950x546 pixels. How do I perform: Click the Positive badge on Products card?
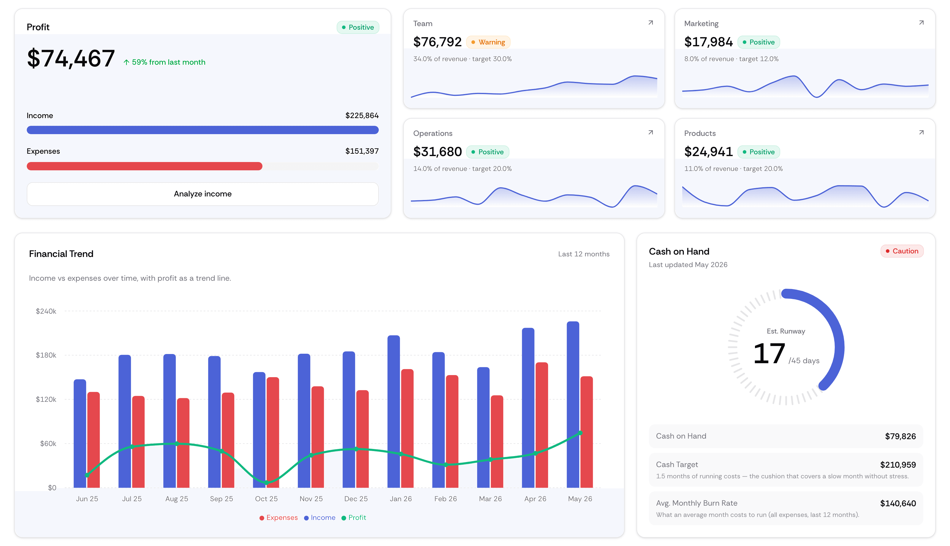(758, 152)
